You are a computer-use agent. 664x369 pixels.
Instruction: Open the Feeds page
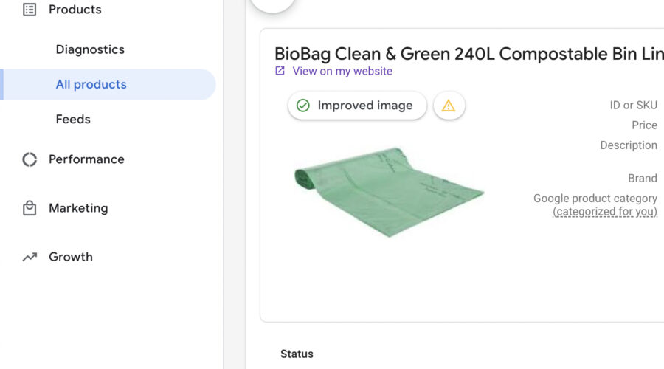(x=73, y=119)
